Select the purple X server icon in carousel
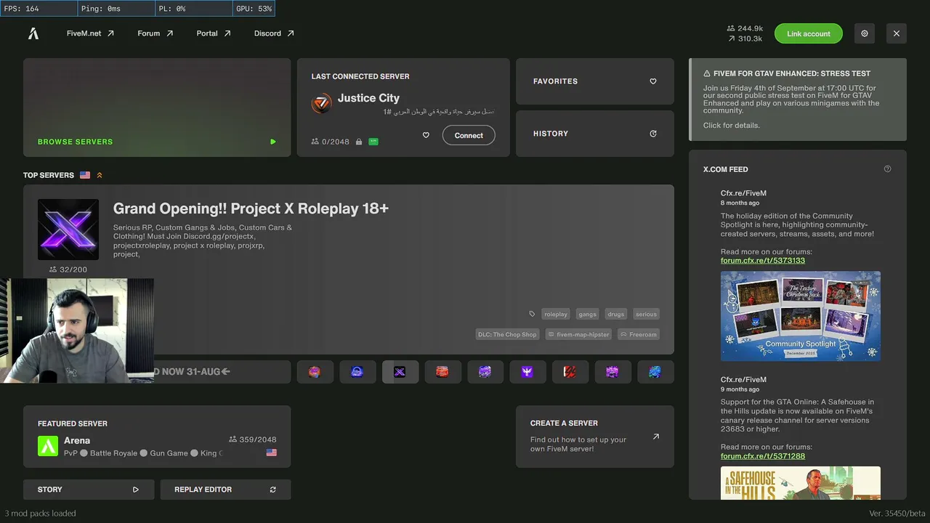This screenshot has height=523, width=930. pos(400,372)
